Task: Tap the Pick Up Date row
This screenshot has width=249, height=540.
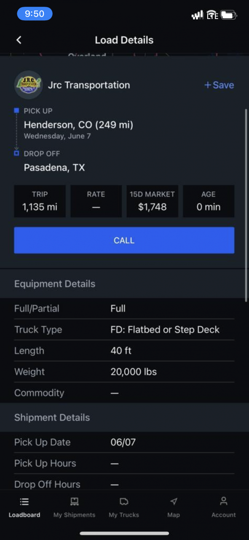Action: click(124, 442)
